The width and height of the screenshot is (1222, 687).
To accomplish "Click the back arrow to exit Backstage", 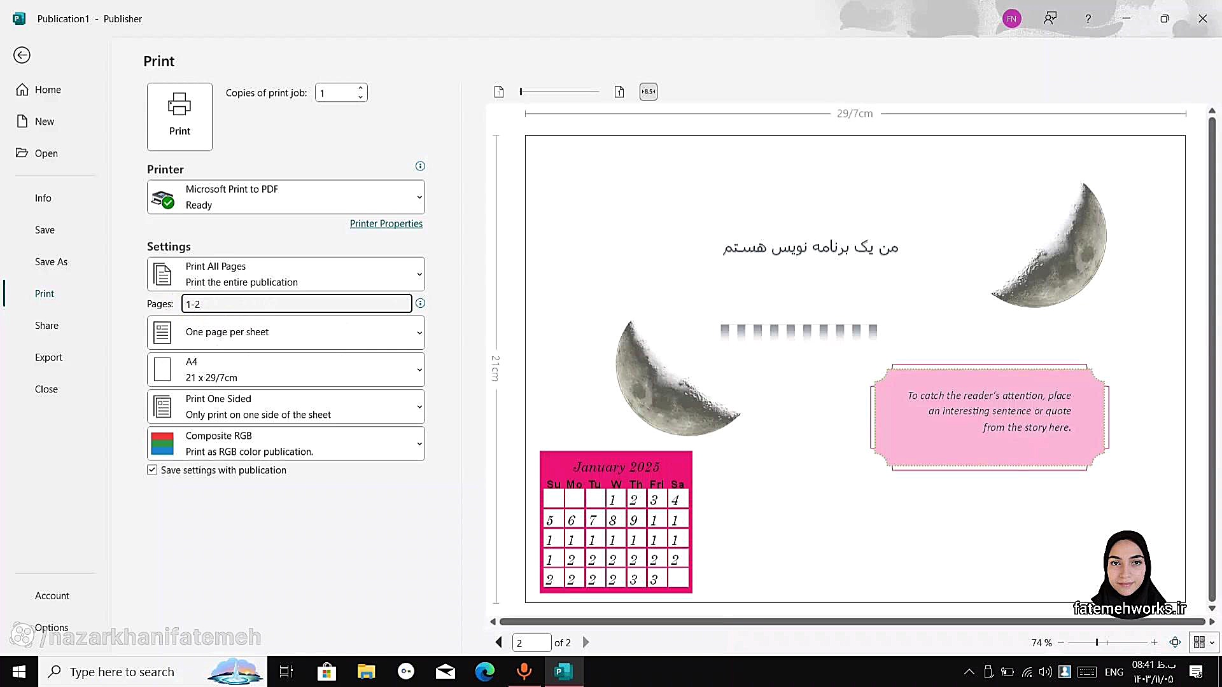I will pyautogui.click(x=22, y=55).
